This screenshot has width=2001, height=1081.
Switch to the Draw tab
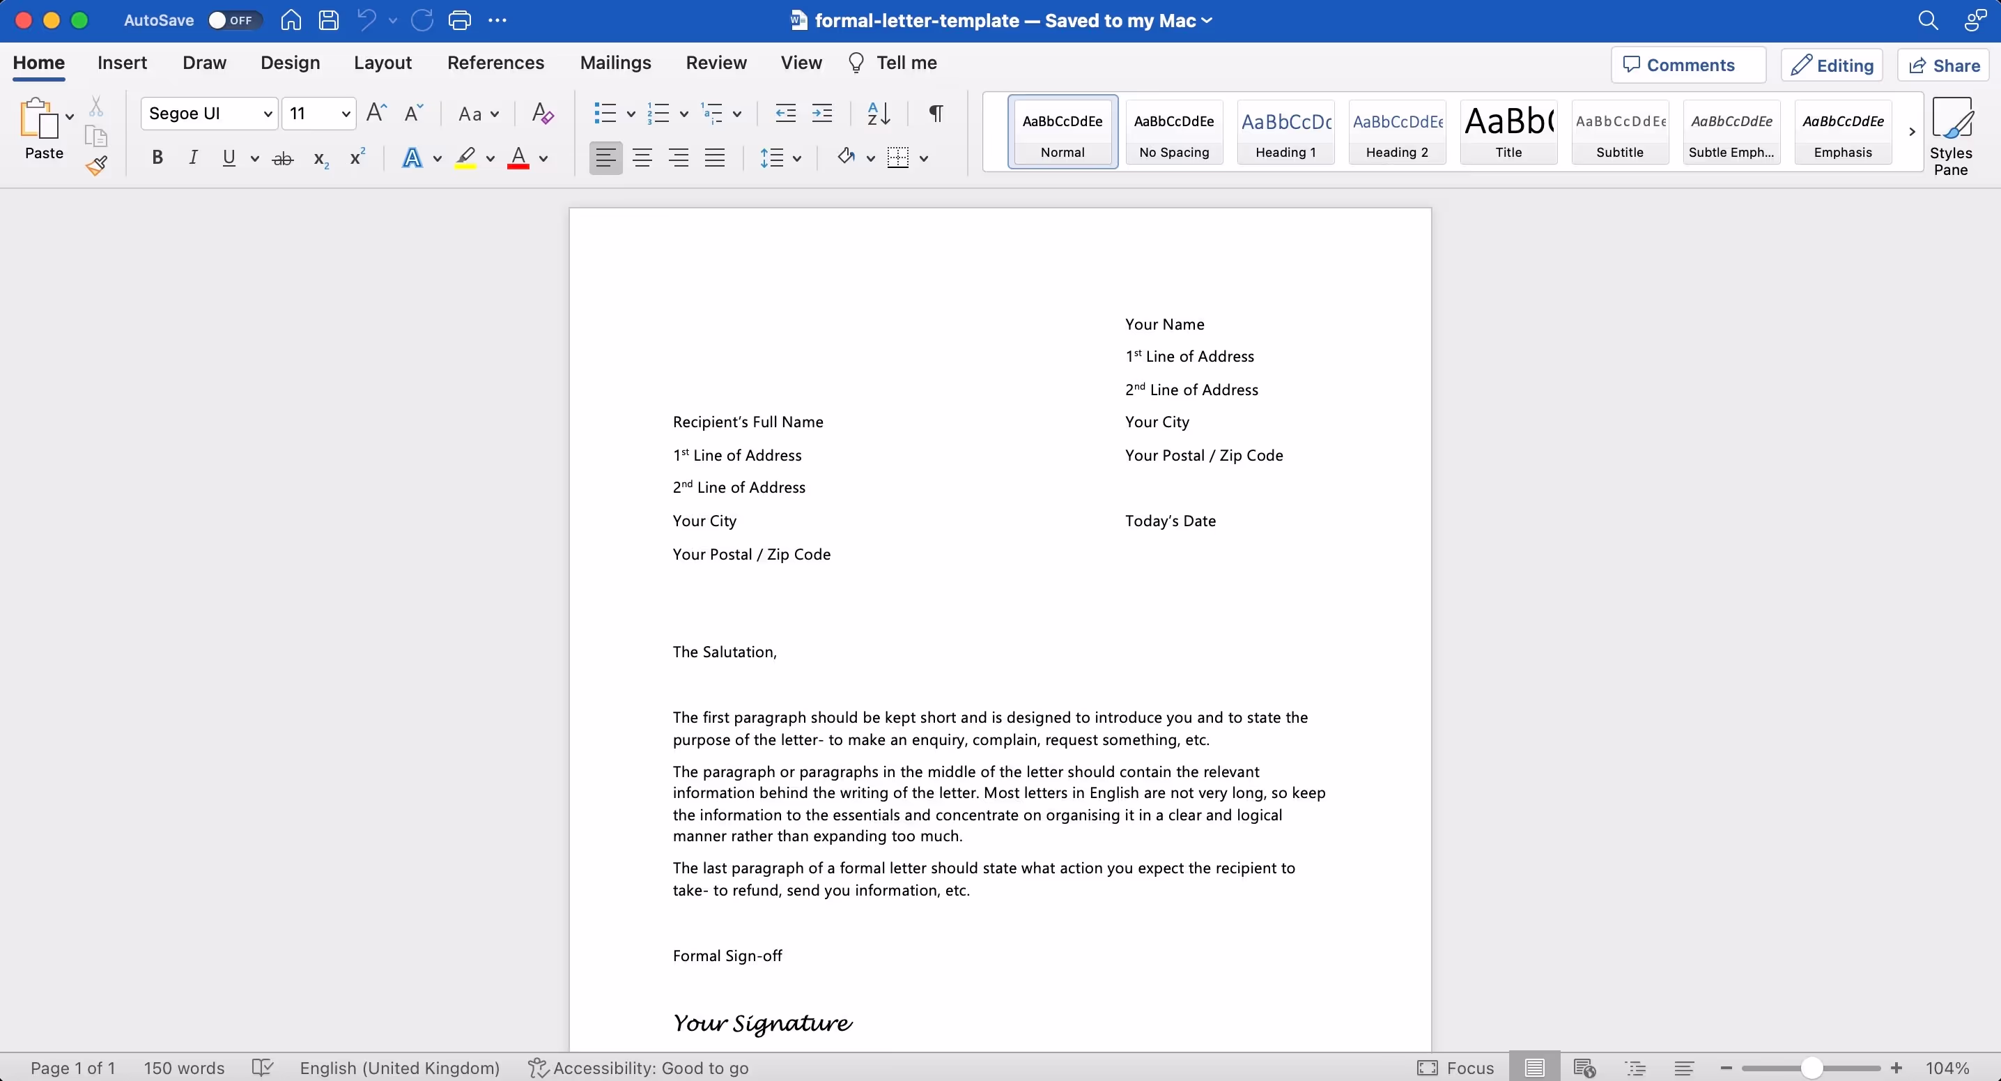pos(204,63)
